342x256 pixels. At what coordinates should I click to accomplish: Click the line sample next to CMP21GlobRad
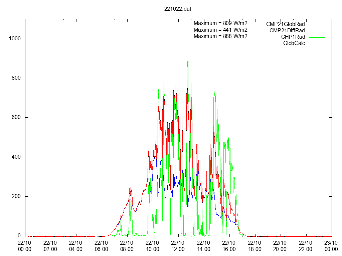click(317, 24)
